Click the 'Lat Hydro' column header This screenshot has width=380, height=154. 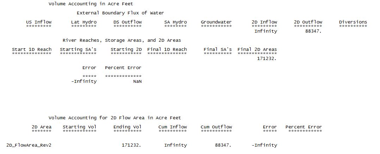coord(84,22)
